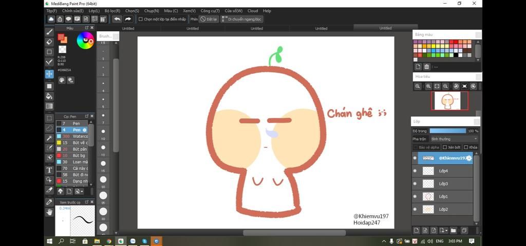Screen dimensions: 526x246
Task: Select the Magic Wand tool
Action: point(49,138)
